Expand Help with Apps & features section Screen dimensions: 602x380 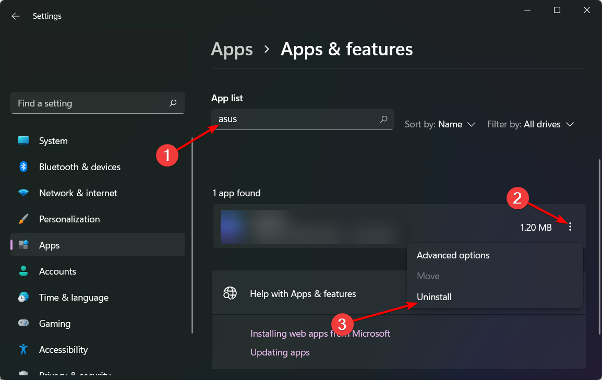(x=303, y=294)
